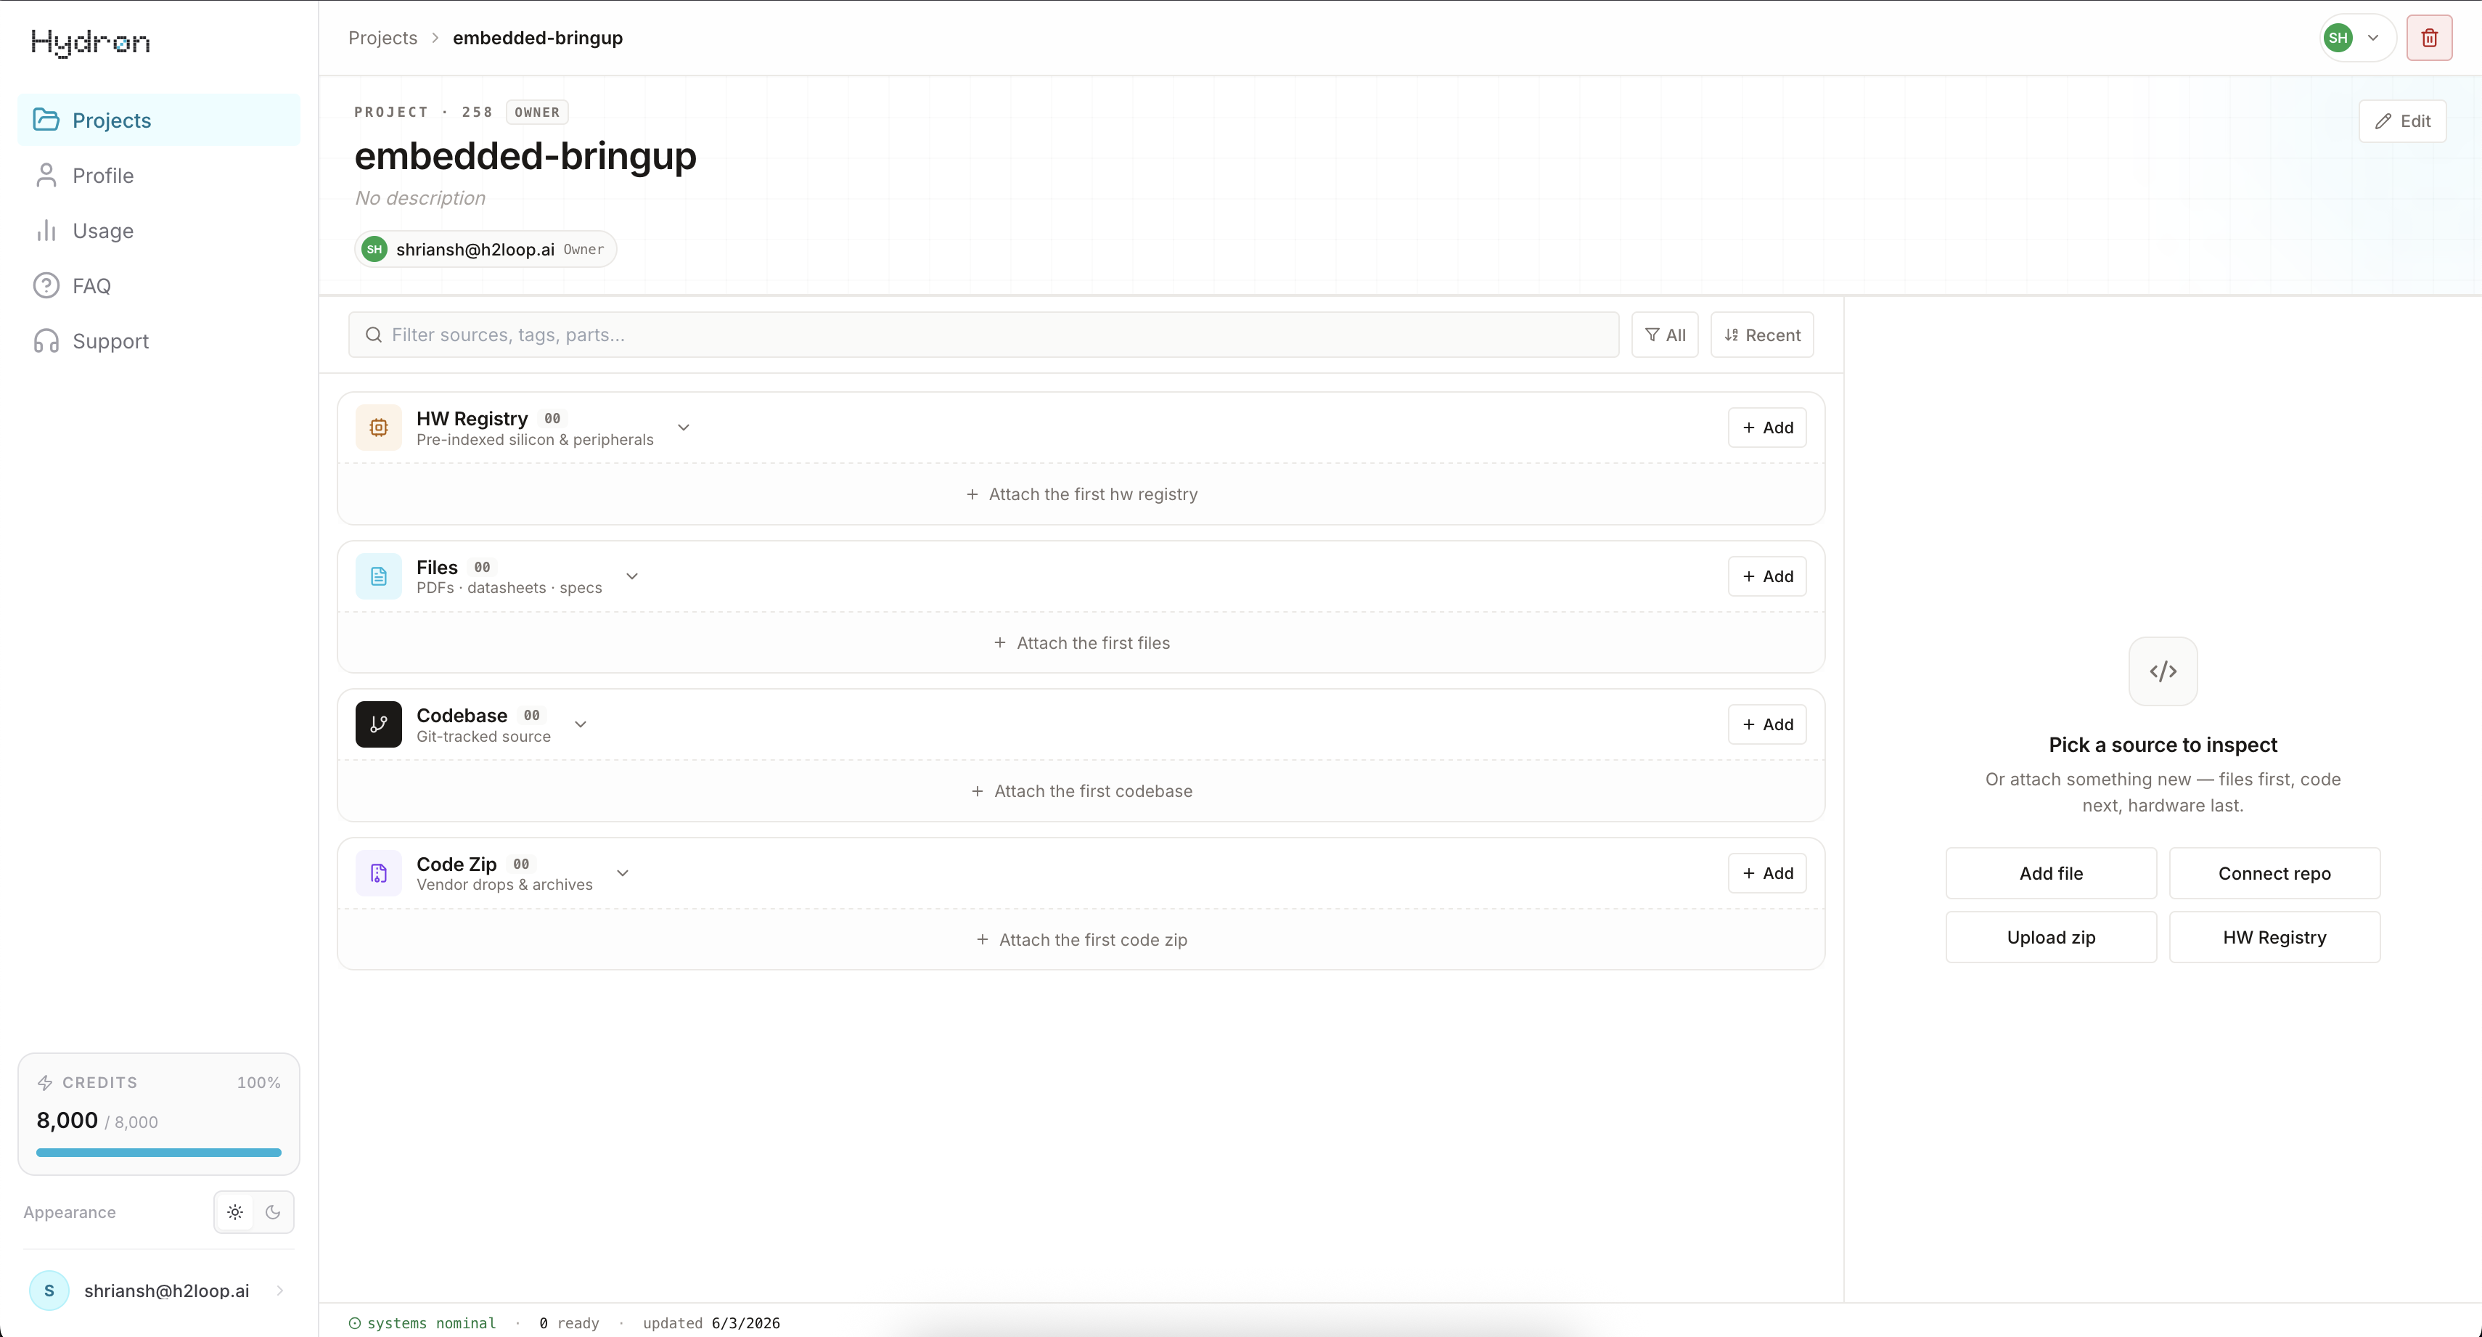Click the systems nominal status text
This screenshot has height=1337, width=2482.
[432, 1323]
